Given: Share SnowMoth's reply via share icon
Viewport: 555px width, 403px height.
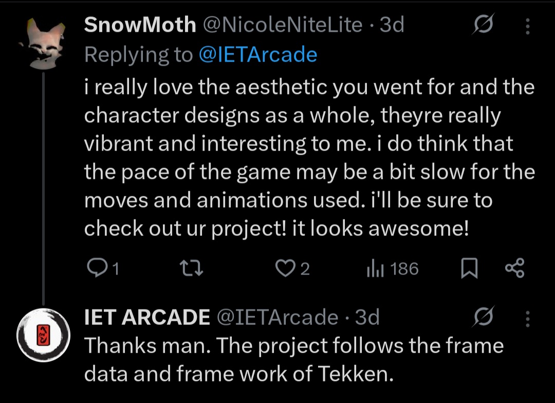Looking at the screenshot, I should 514,269.
